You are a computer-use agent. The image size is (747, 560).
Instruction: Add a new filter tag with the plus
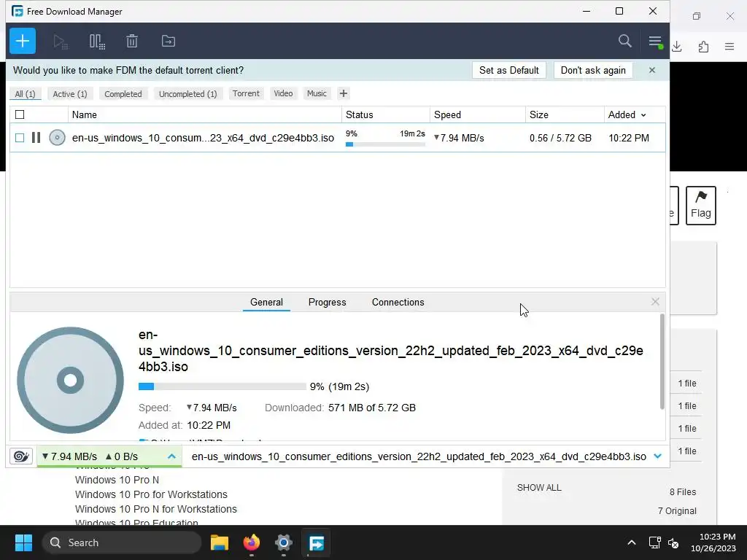pyautogui.click(x=344, y=93)
